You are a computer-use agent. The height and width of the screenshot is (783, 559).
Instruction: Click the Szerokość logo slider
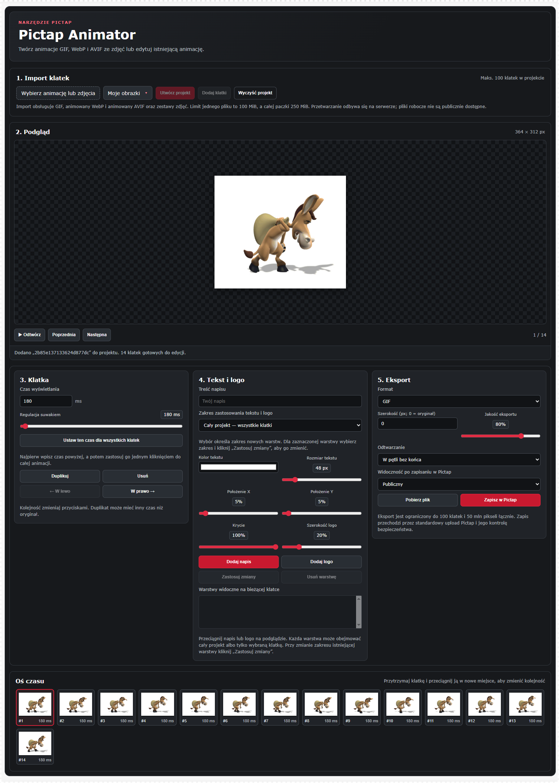point(321,547)
